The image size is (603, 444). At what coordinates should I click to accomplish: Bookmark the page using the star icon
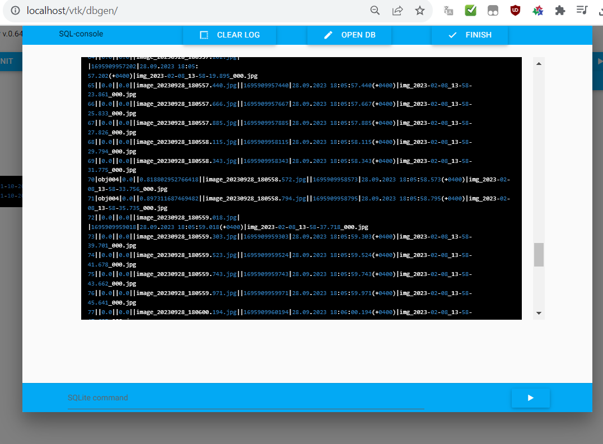(x=420, y=10)
